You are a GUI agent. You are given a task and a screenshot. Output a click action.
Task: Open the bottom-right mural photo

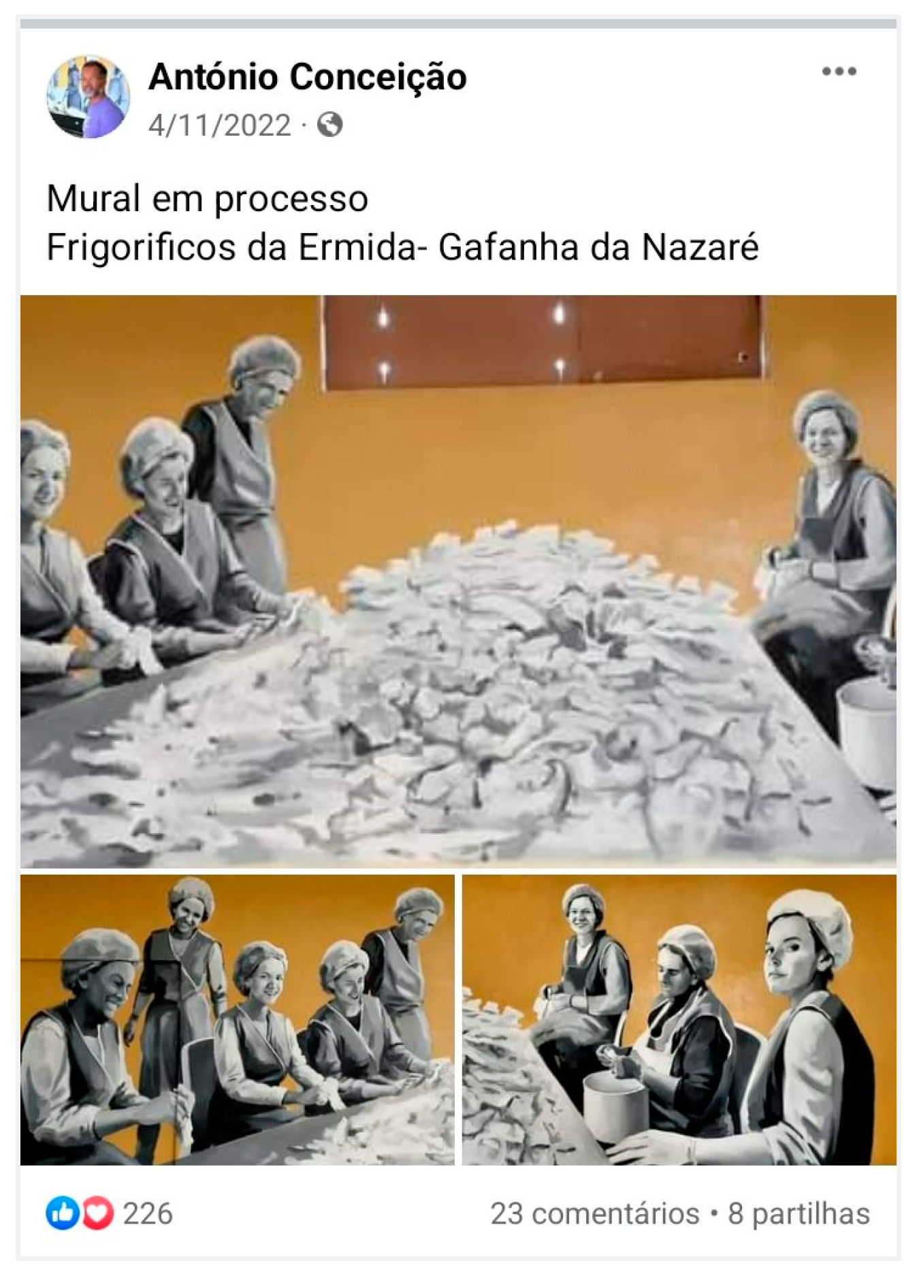tap(679, 1020)
